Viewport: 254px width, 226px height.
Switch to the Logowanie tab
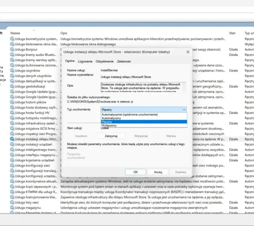[x=85, y=61]
